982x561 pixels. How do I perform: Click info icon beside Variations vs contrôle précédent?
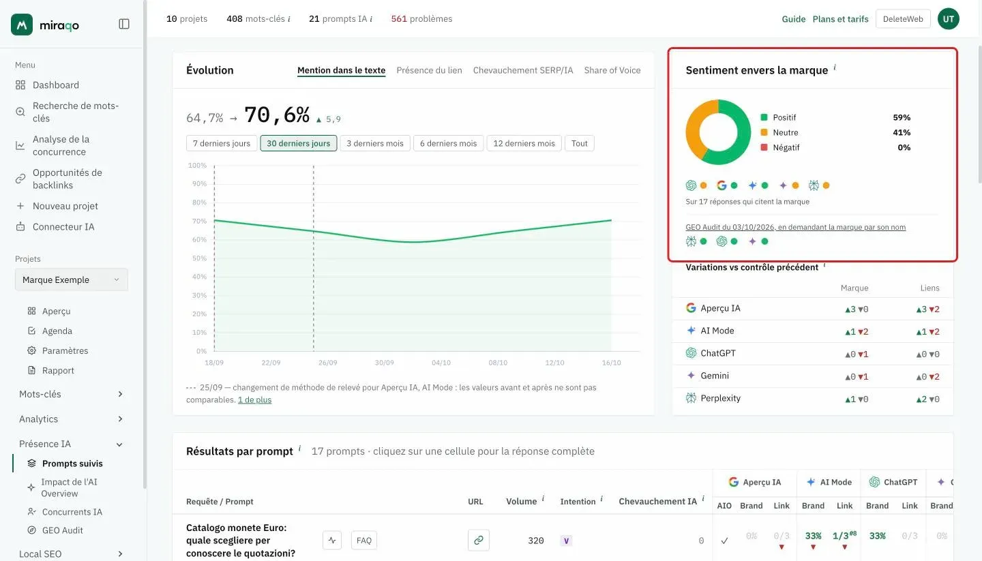(x=824, y=265)
